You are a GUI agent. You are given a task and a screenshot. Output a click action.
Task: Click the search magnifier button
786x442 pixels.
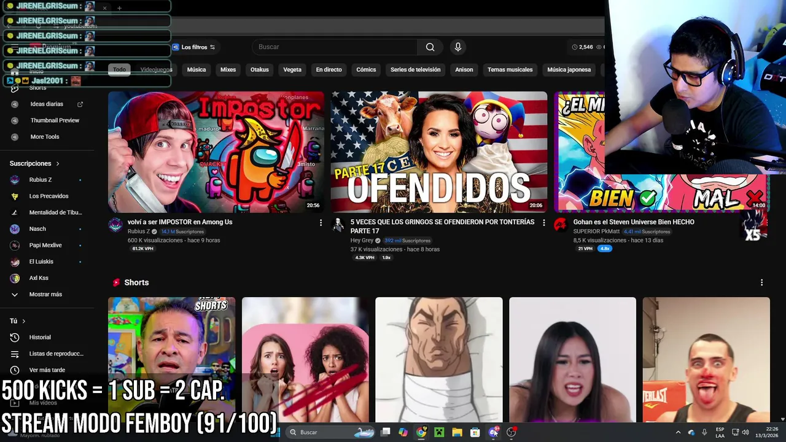coord(430,47)
